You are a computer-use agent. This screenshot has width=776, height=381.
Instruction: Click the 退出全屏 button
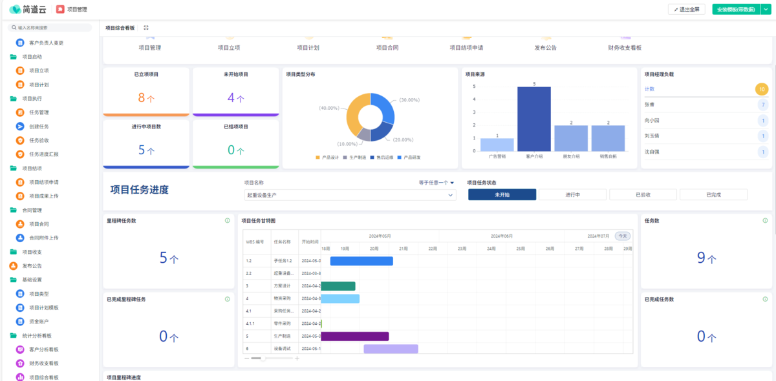point(687,10)
